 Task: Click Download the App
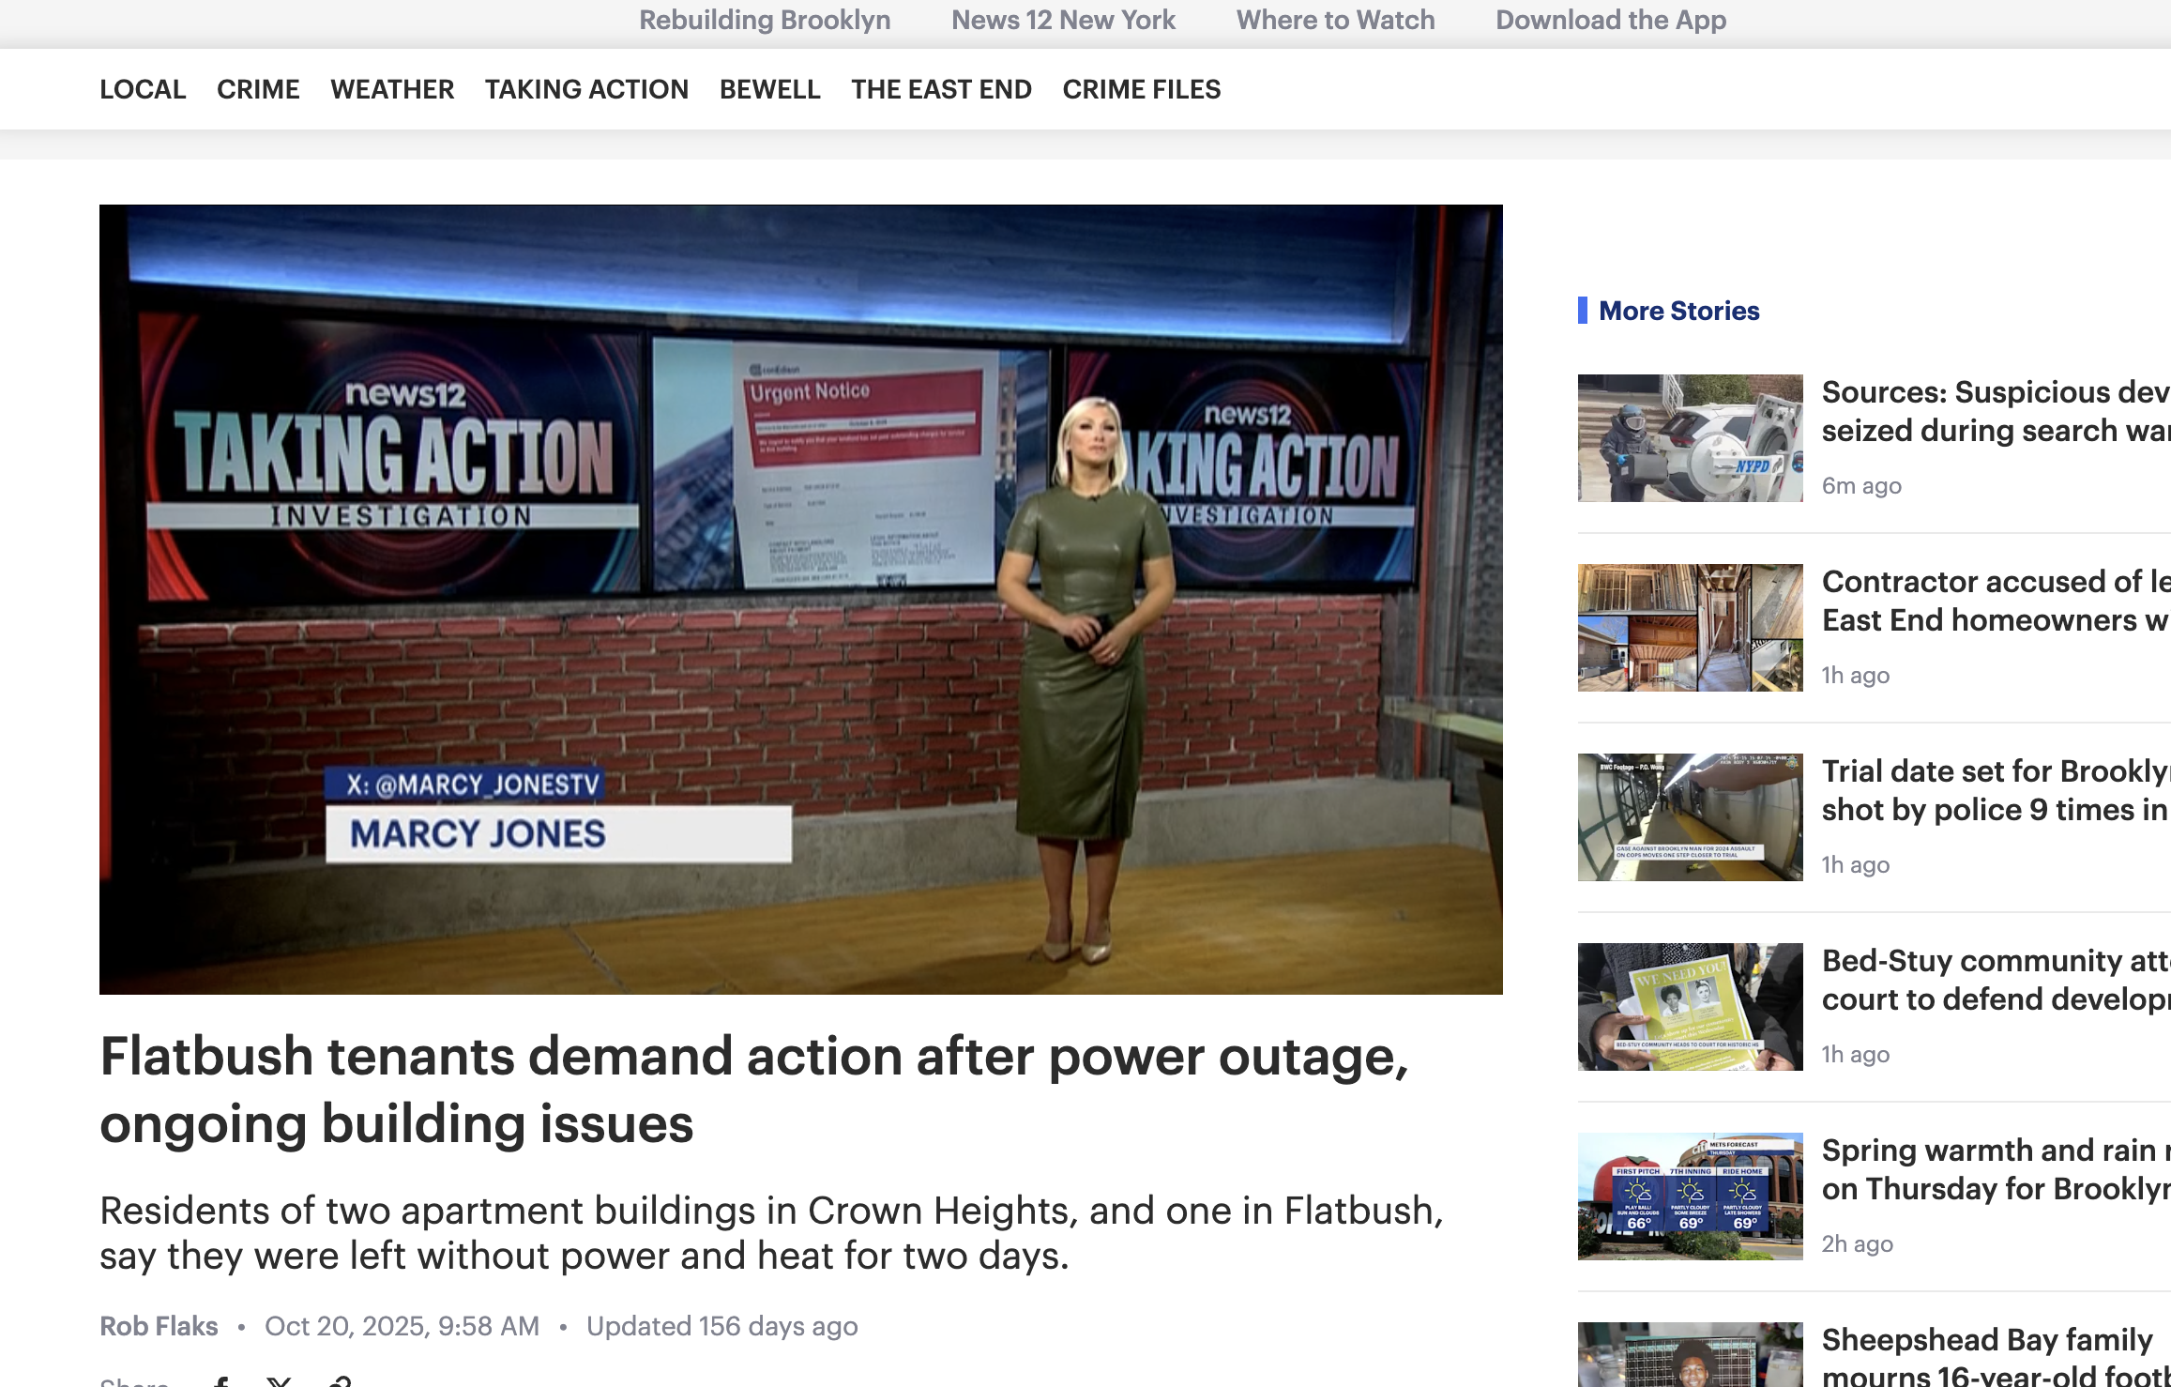pyautogui.click(x=1610, y=20)
